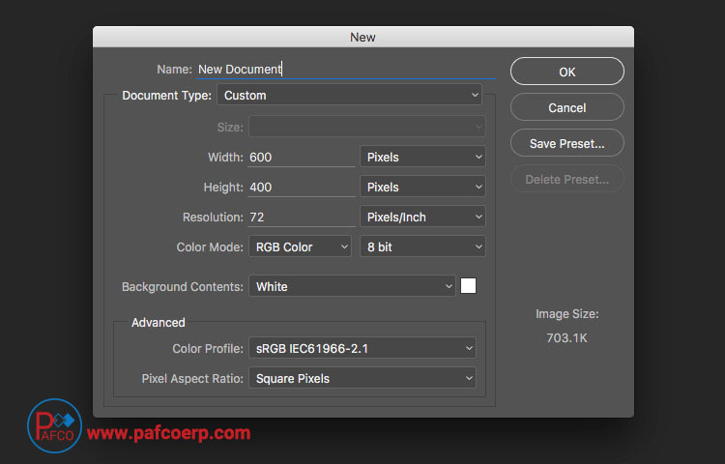Click the Width input field showing 600
725x464 pixels.
click(x=302, y=158)
